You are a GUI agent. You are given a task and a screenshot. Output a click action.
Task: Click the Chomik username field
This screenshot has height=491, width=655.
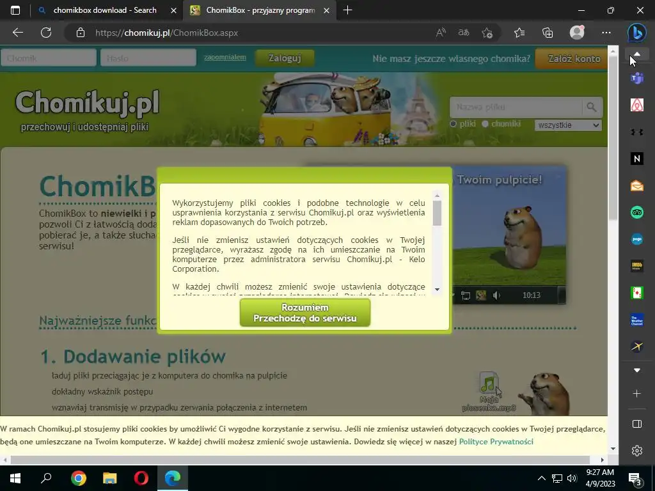point(49,58)
